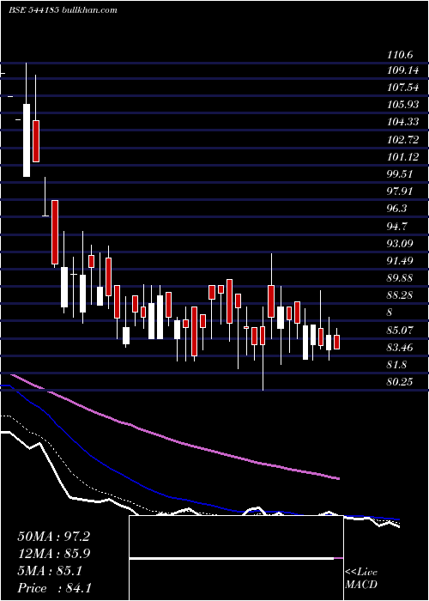Select the 80.25 price axis label
This screenshot has width=429, height=601.
click(400, 382)
